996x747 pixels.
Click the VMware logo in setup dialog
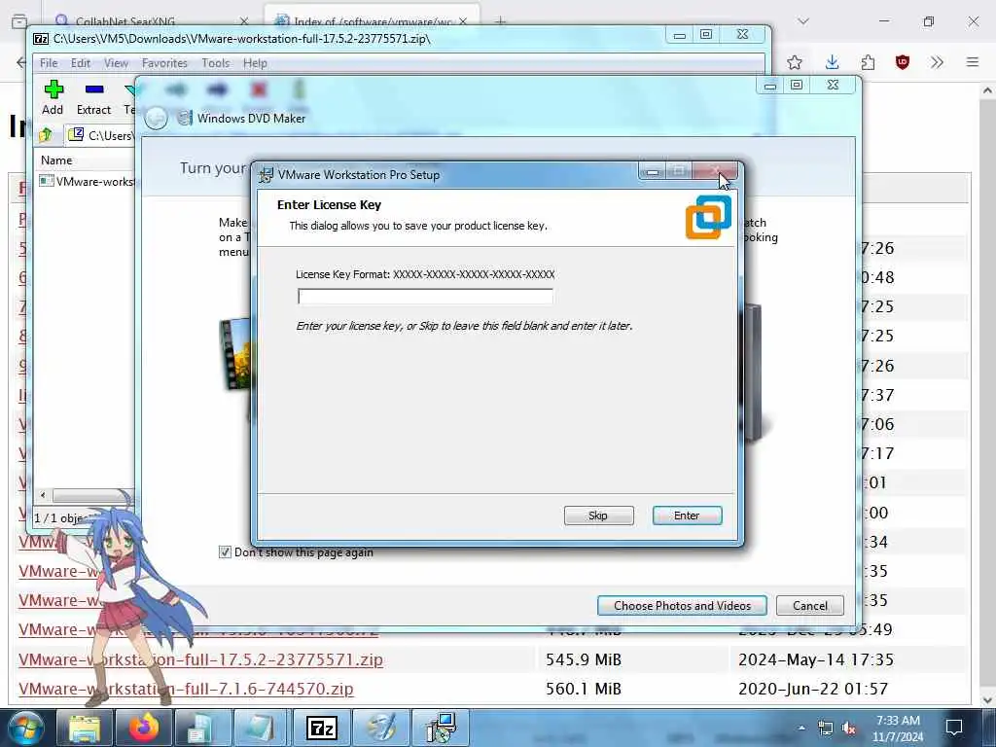click(708, 217)
